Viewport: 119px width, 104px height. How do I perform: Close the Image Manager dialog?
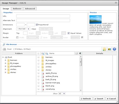click(116, 3)
